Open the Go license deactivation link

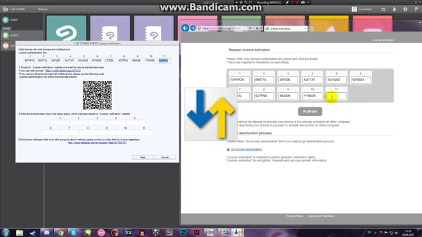[246, 149]
